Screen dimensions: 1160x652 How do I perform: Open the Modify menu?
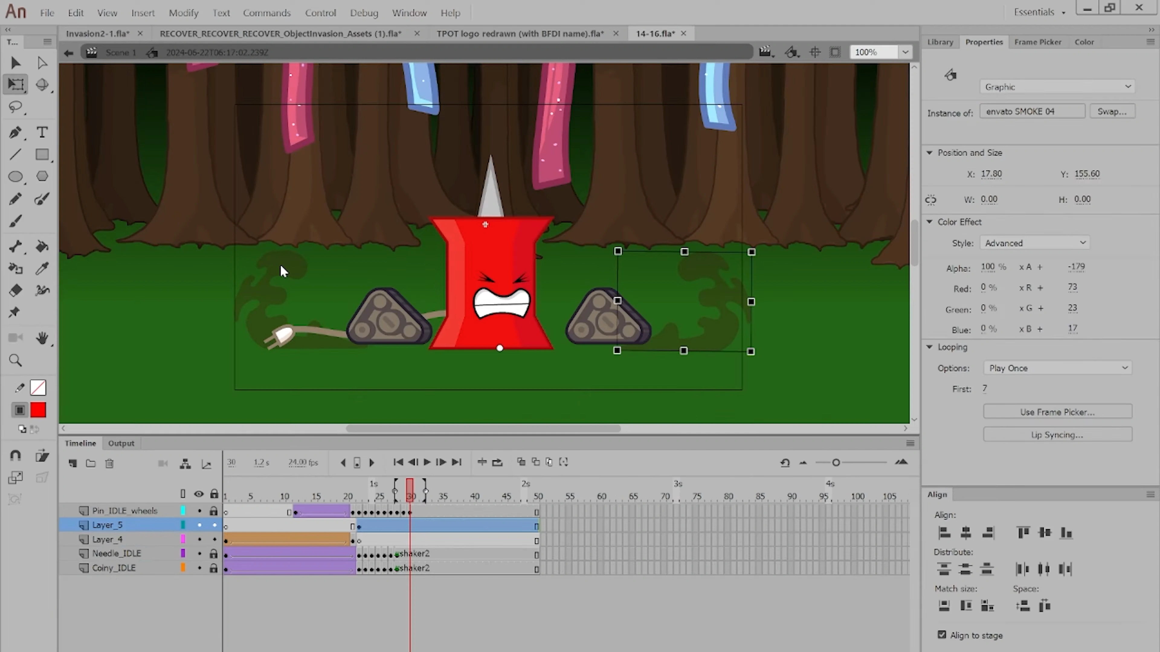tap(183, 13)
